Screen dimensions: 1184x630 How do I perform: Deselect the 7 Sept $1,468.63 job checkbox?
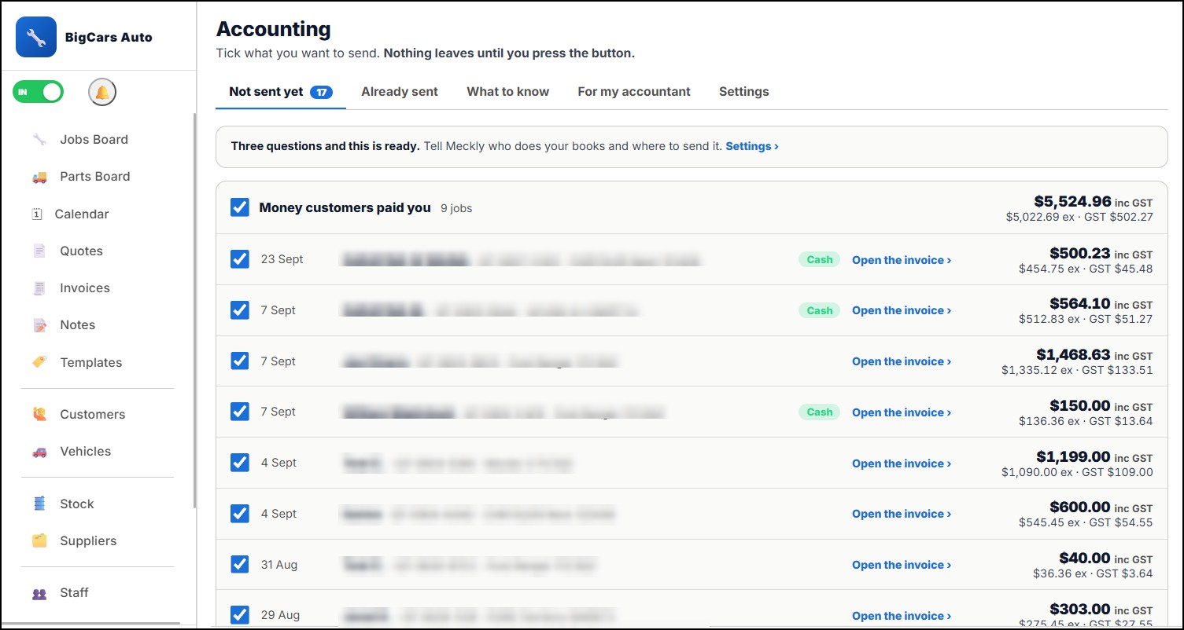[240, 361]
